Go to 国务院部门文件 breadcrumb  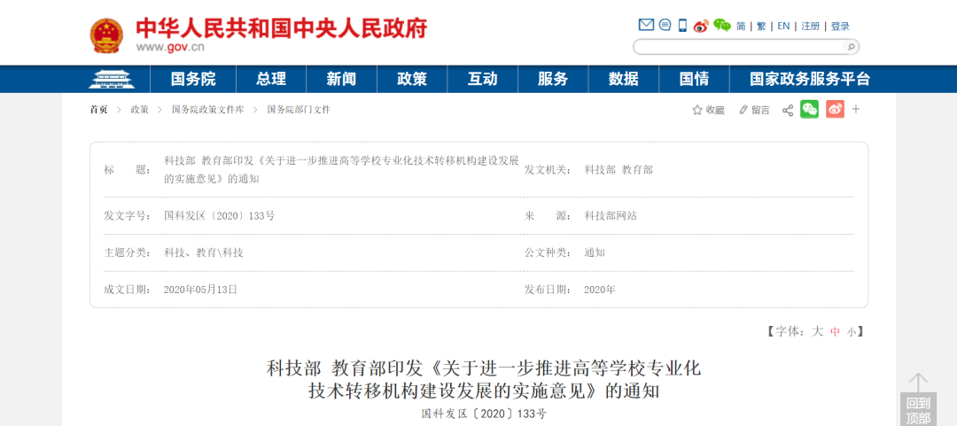[299, 110]
